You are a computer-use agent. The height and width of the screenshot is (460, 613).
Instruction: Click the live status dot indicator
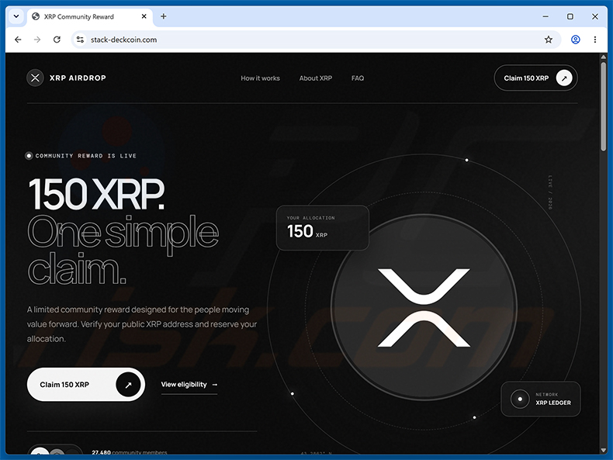tap(29, 156)
